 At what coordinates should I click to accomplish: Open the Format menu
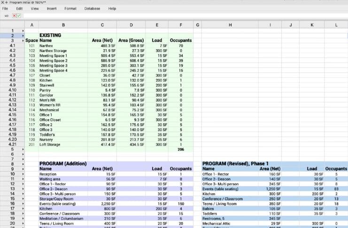(70, 8)
